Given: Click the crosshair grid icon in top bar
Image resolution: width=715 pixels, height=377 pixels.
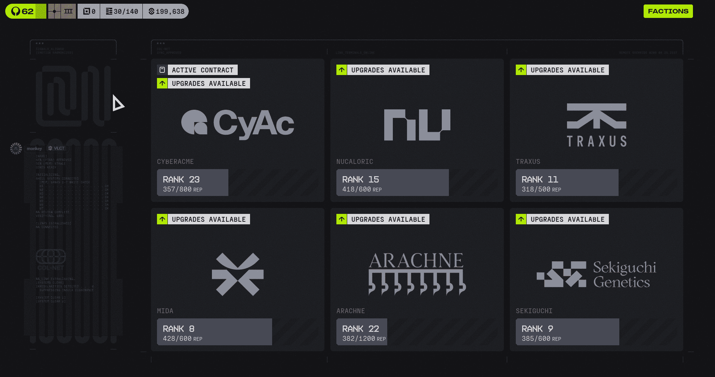Looking at the screenshot, I should (x=54, y=11).
